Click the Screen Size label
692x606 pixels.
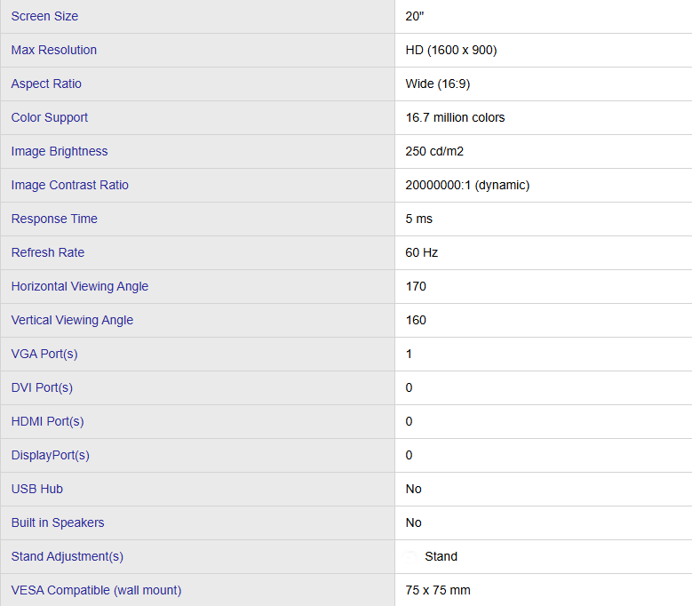[44, 16]
